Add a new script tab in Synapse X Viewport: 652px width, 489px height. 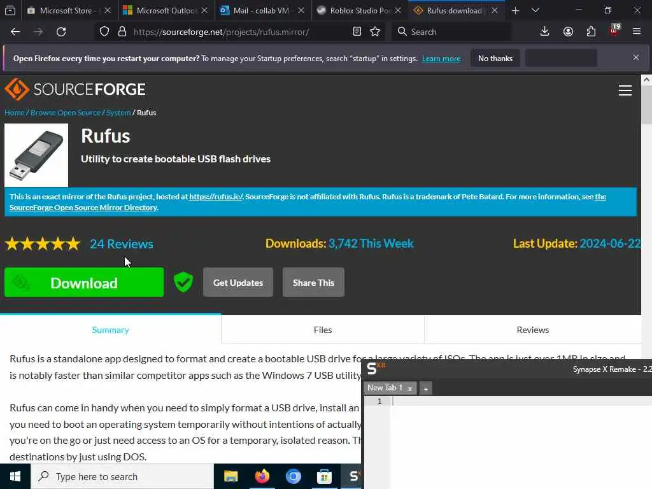(426, 389)
